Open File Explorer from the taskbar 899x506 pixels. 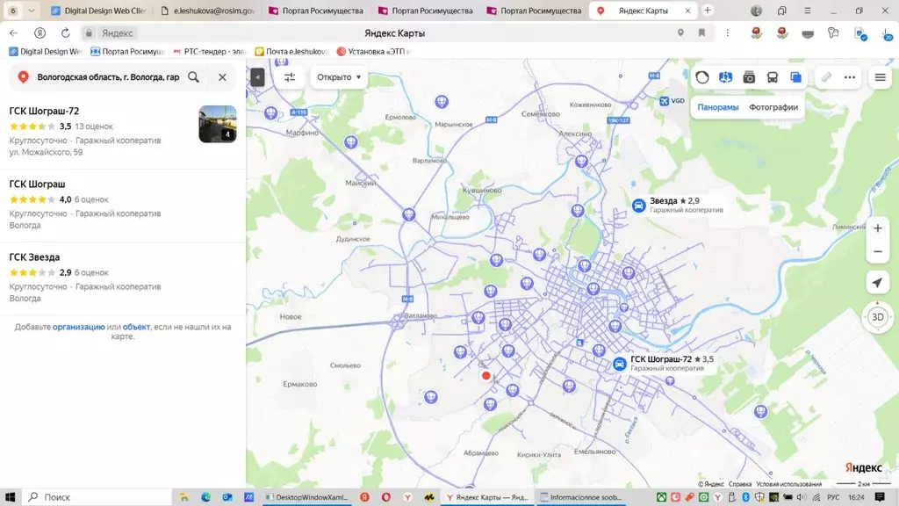tap(184, 497)
